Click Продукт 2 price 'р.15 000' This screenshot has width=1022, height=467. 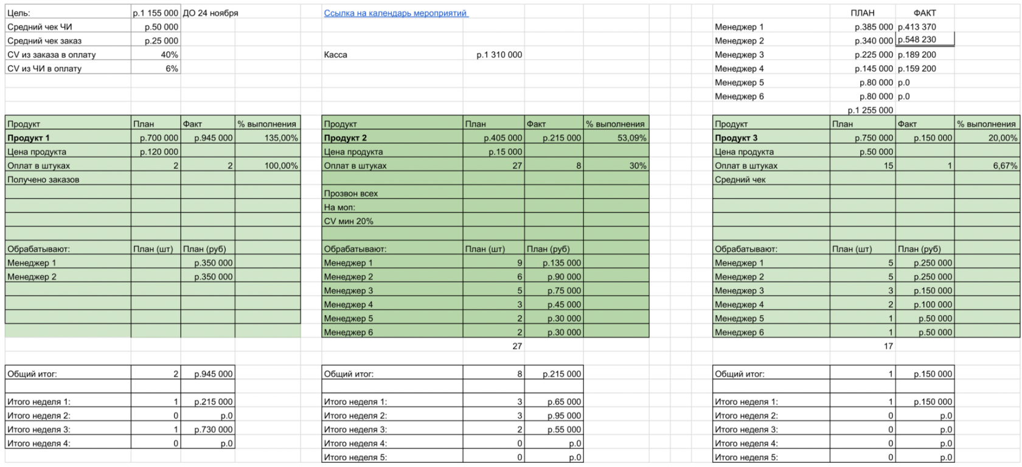494,152
